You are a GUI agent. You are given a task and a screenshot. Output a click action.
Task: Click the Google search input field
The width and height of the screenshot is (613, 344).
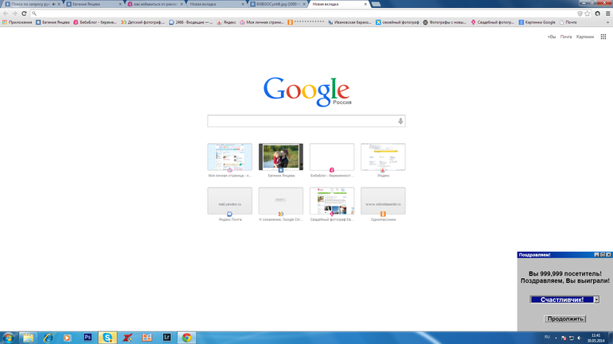pos(301,122)
